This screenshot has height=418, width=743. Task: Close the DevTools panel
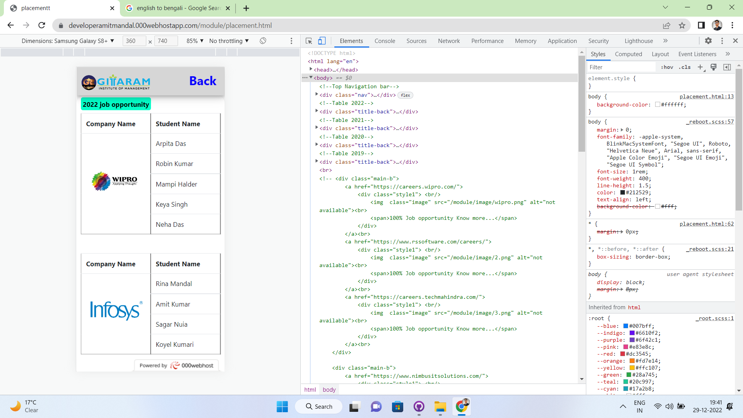pos(736,41)
